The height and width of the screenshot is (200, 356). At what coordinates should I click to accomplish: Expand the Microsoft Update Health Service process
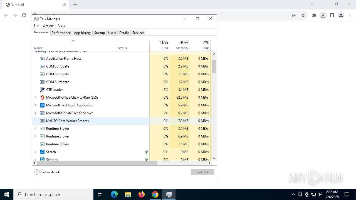(35, 113)
